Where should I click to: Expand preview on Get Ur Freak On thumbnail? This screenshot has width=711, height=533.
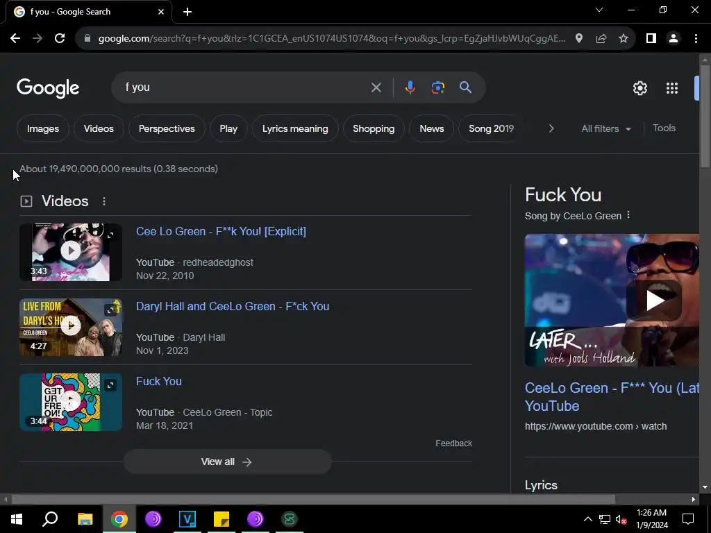[x=110, y=385]
